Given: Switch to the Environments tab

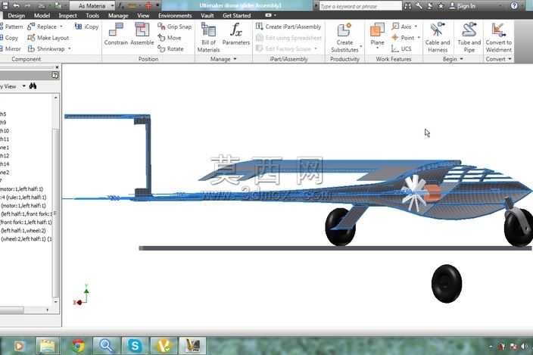Looking at the screenshot, I should (x=175, y=16).
